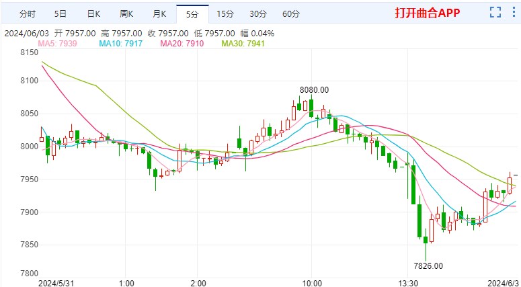
Task: Open the vertical three-dot more menu
Action: 514,12
